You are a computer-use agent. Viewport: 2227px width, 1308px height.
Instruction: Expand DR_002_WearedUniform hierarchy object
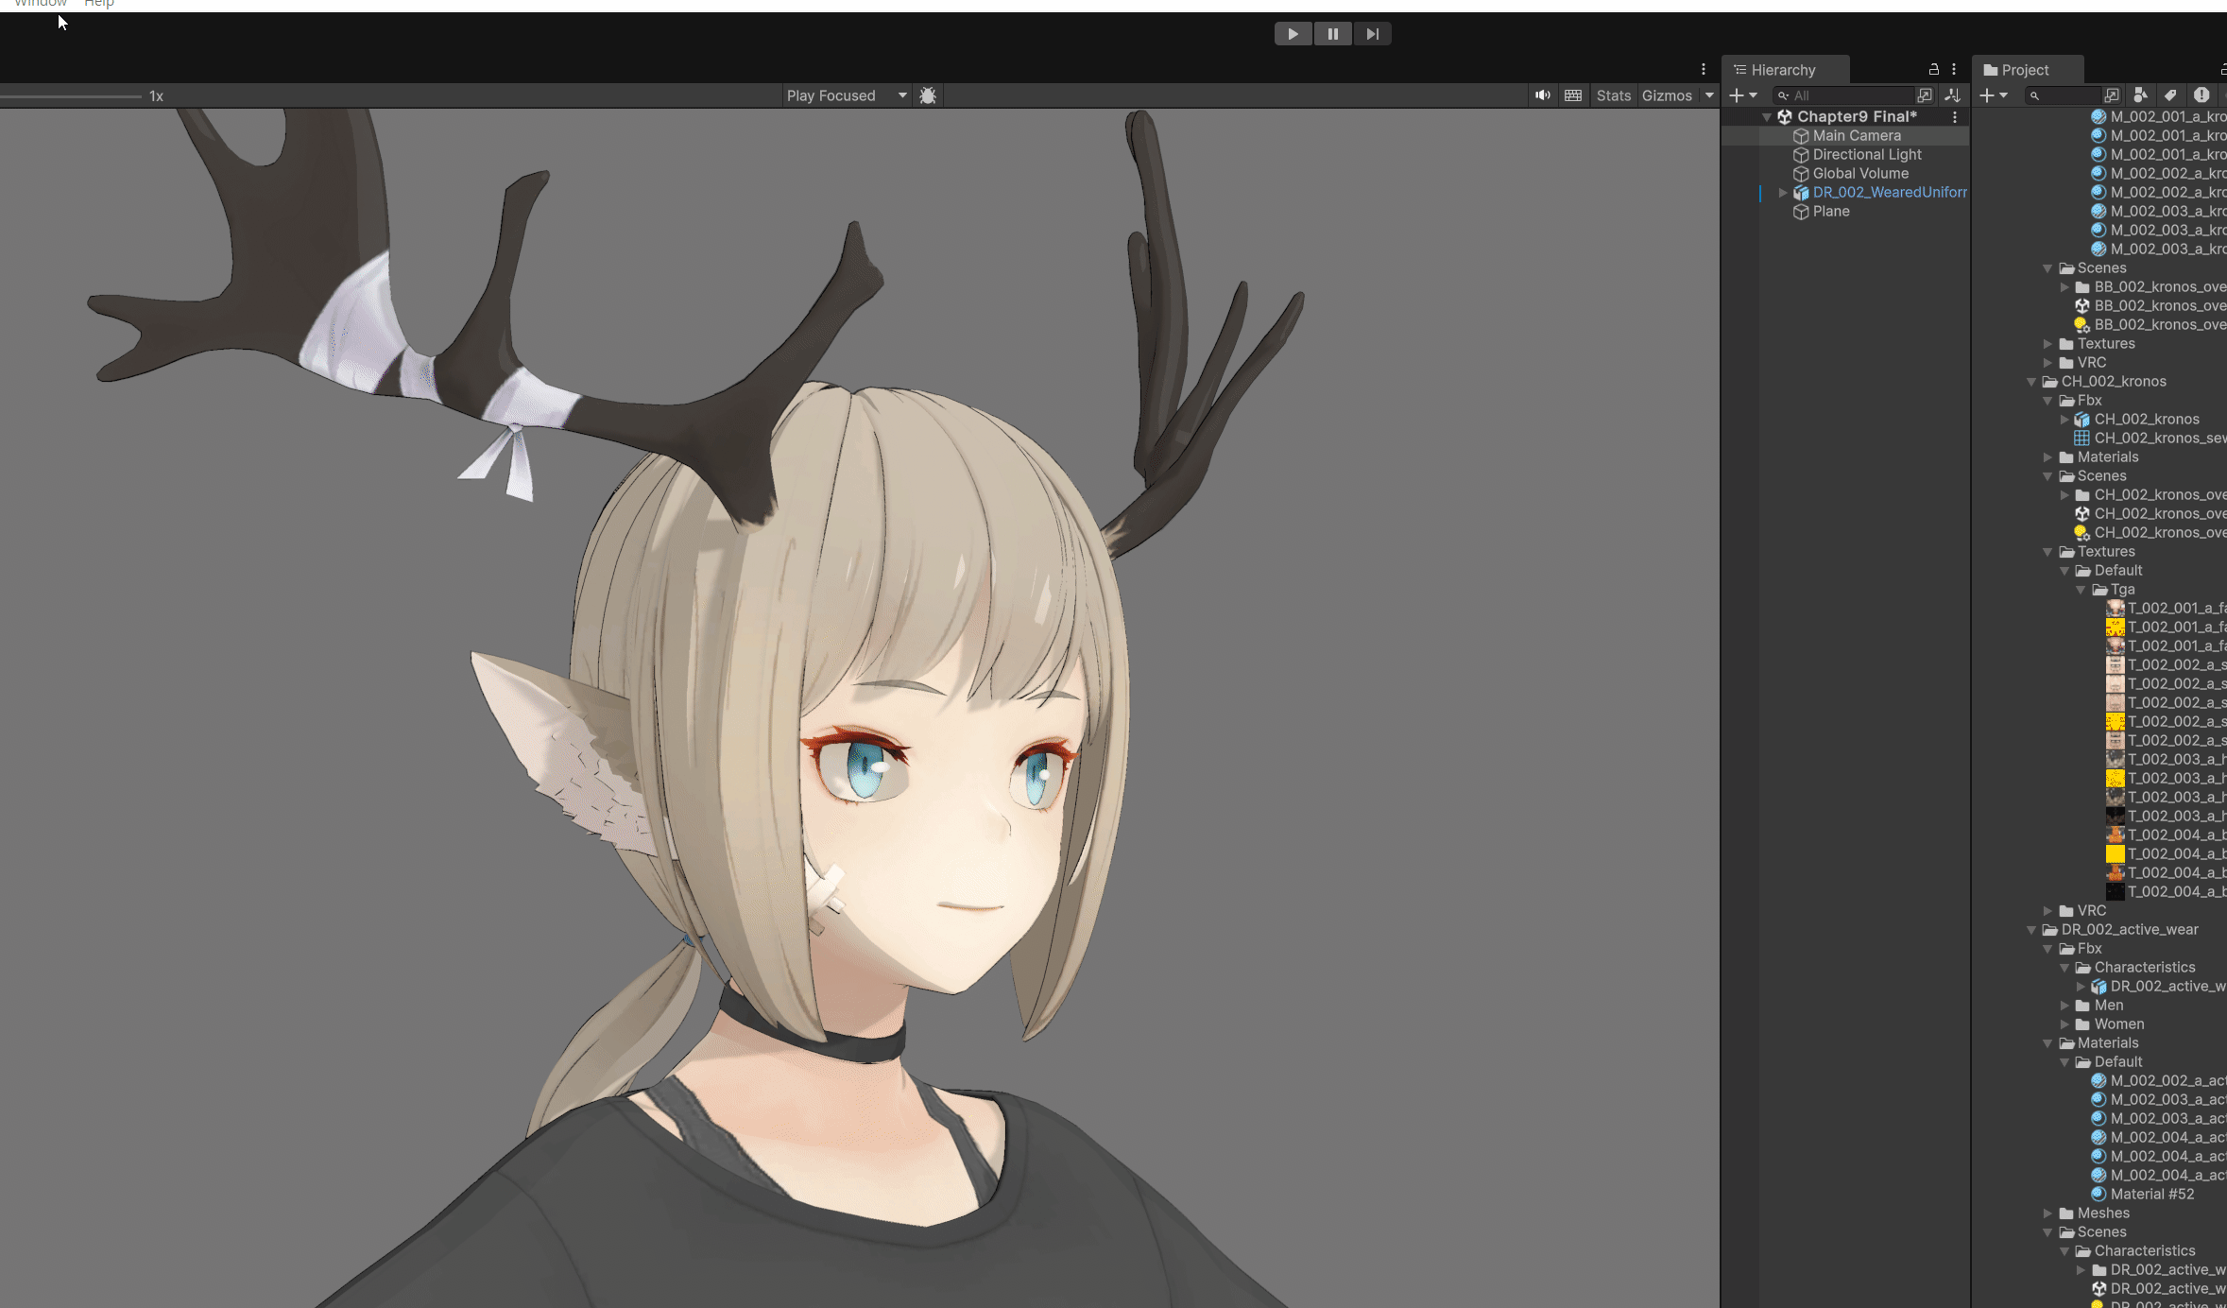1783,193
